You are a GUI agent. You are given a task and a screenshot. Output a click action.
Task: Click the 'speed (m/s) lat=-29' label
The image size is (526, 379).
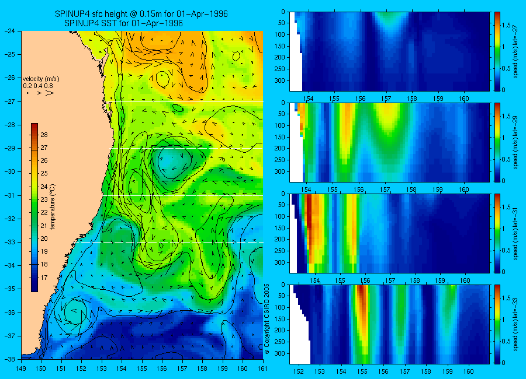tap(516, 142)
